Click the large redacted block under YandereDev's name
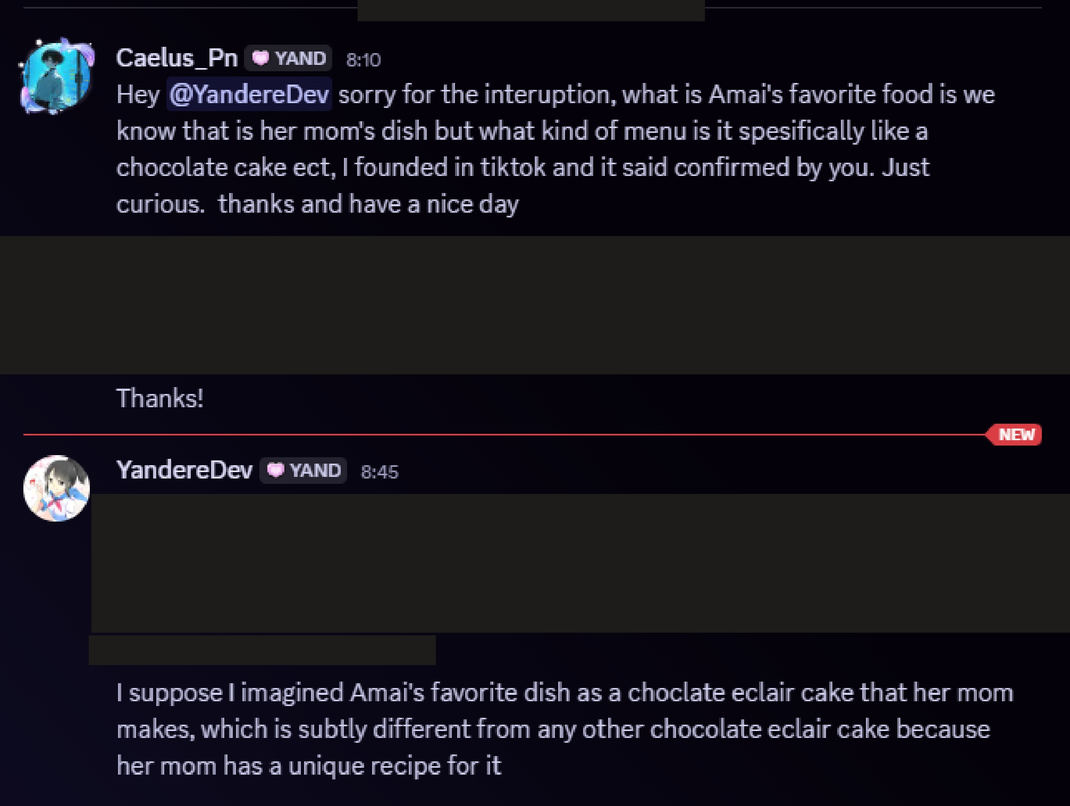 [x=580, y=563]
